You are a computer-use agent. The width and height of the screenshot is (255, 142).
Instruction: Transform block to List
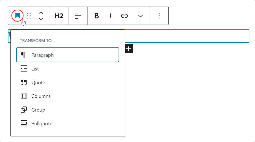(68, 68)
